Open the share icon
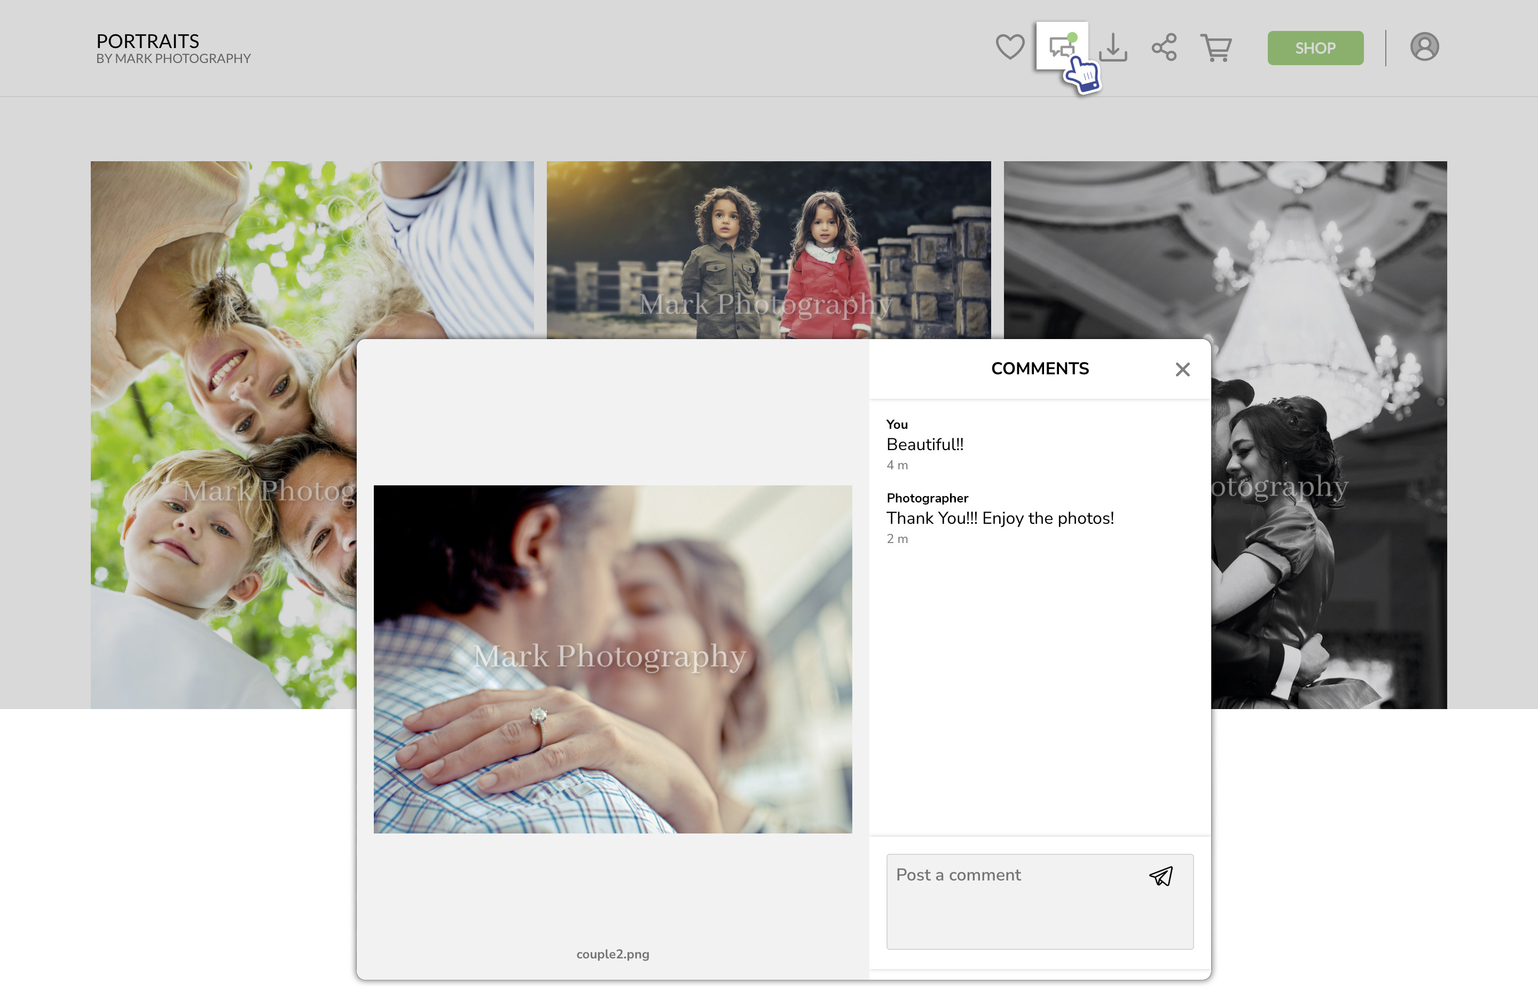This screenshot has height=999, width=1538. tap(1164, 47)
